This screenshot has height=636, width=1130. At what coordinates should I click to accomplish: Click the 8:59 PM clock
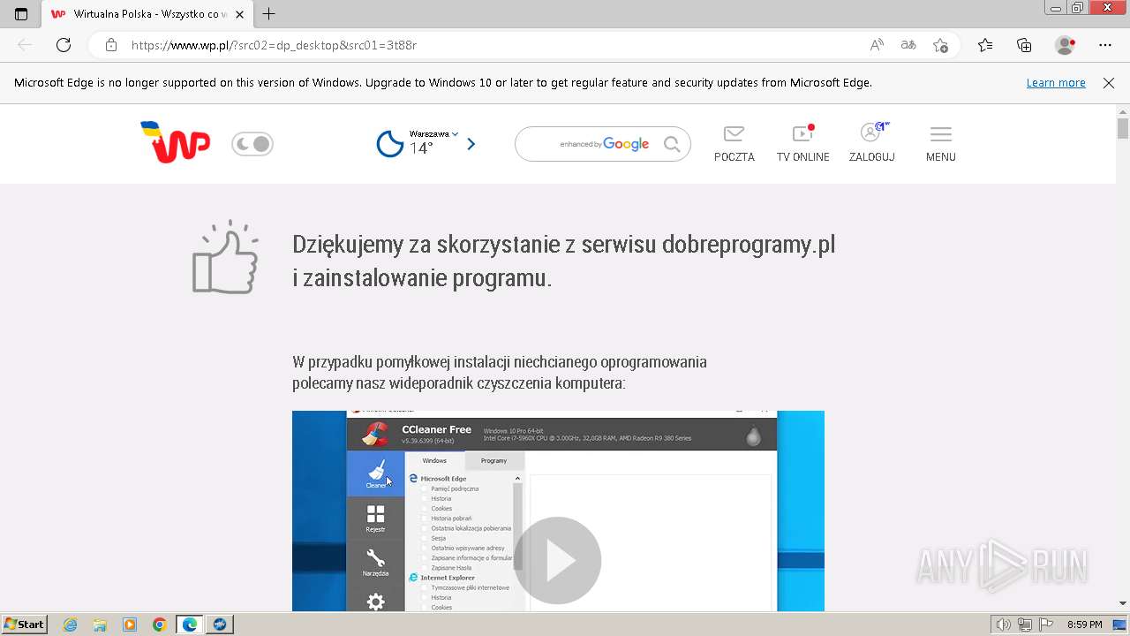1084,625
